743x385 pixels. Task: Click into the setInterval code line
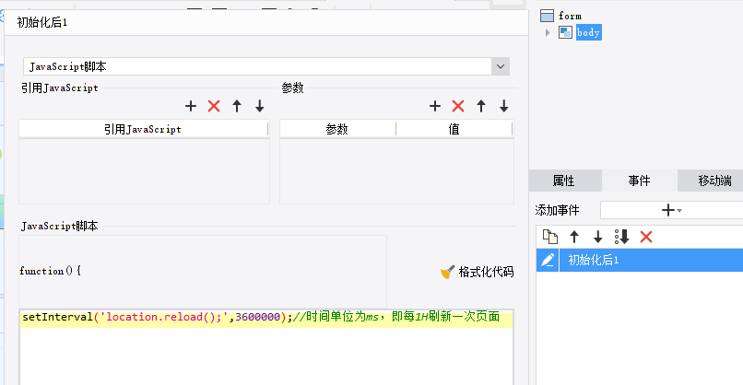(x=258, y=318)
